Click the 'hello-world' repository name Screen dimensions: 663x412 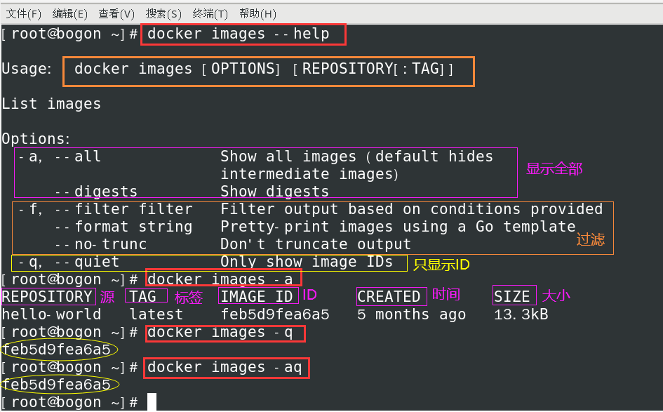(51, 314)
